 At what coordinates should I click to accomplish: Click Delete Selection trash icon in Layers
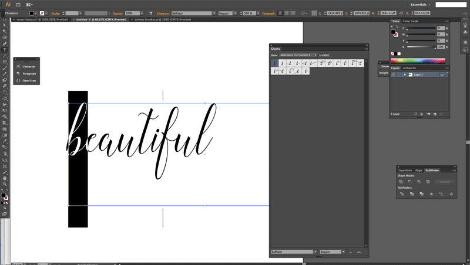tap(441, 114)
